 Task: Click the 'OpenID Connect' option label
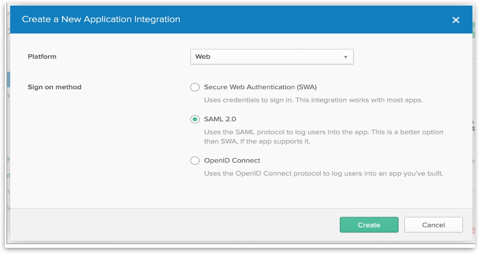232,161
